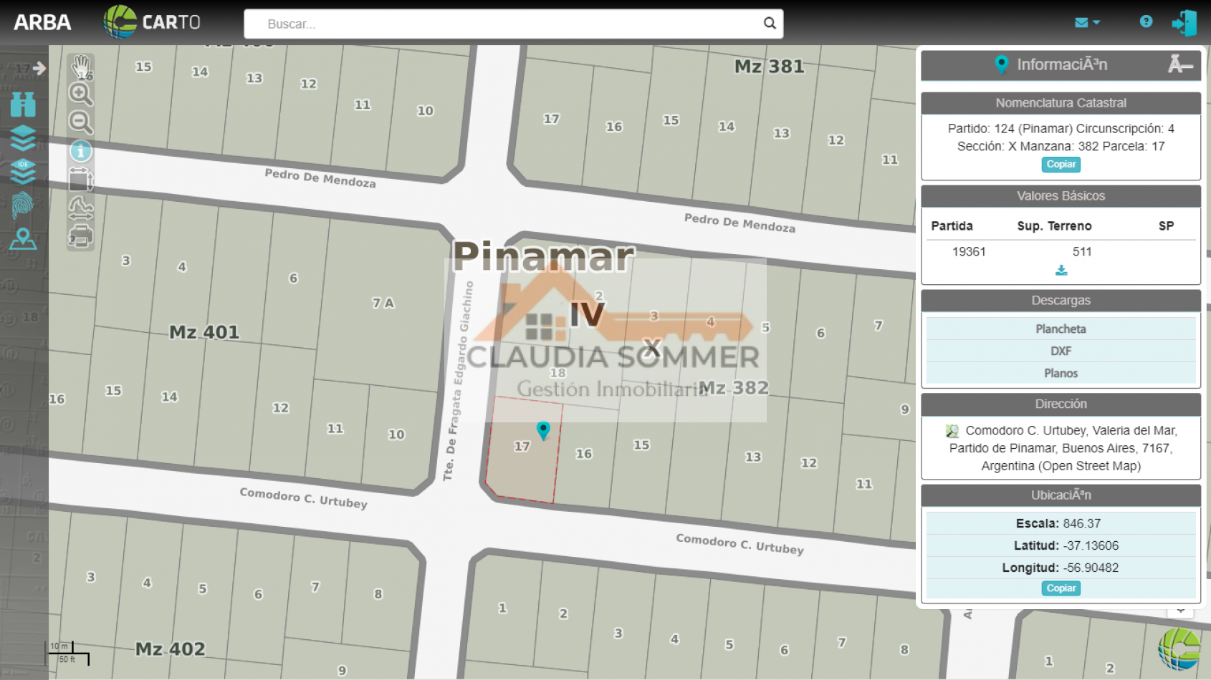Click the SP column header

(x=1166, y=226)
